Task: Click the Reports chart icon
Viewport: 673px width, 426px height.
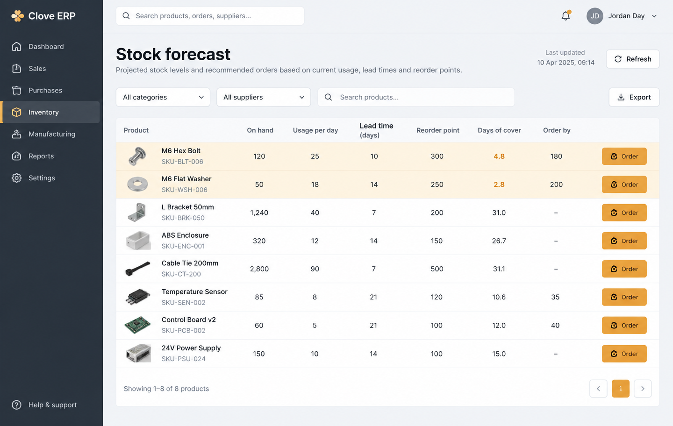Action: point(17,156)
